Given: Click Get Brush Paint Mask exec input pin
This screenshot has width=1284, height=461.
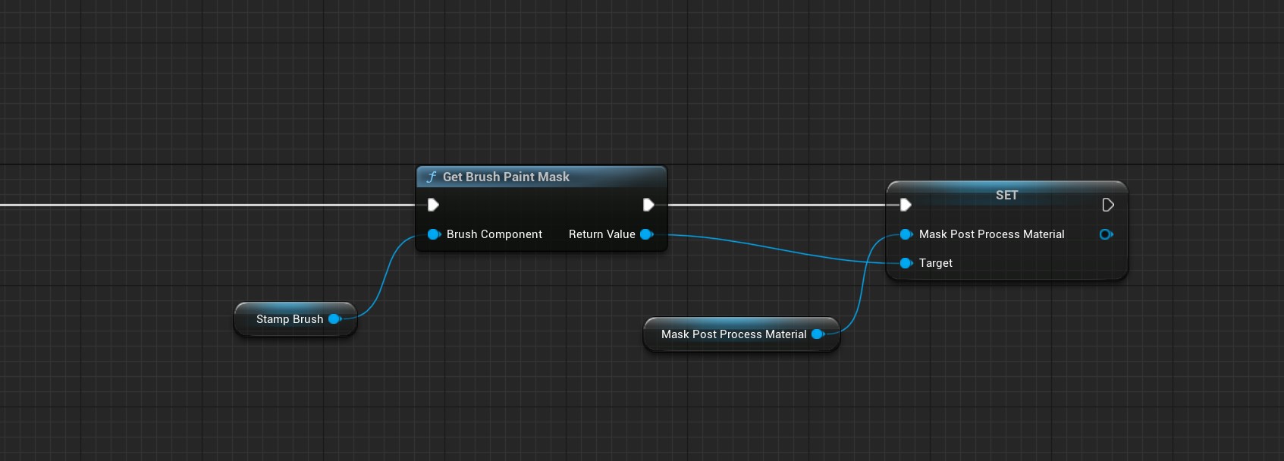Looking at the screenshot, I should tap(433, 205).
